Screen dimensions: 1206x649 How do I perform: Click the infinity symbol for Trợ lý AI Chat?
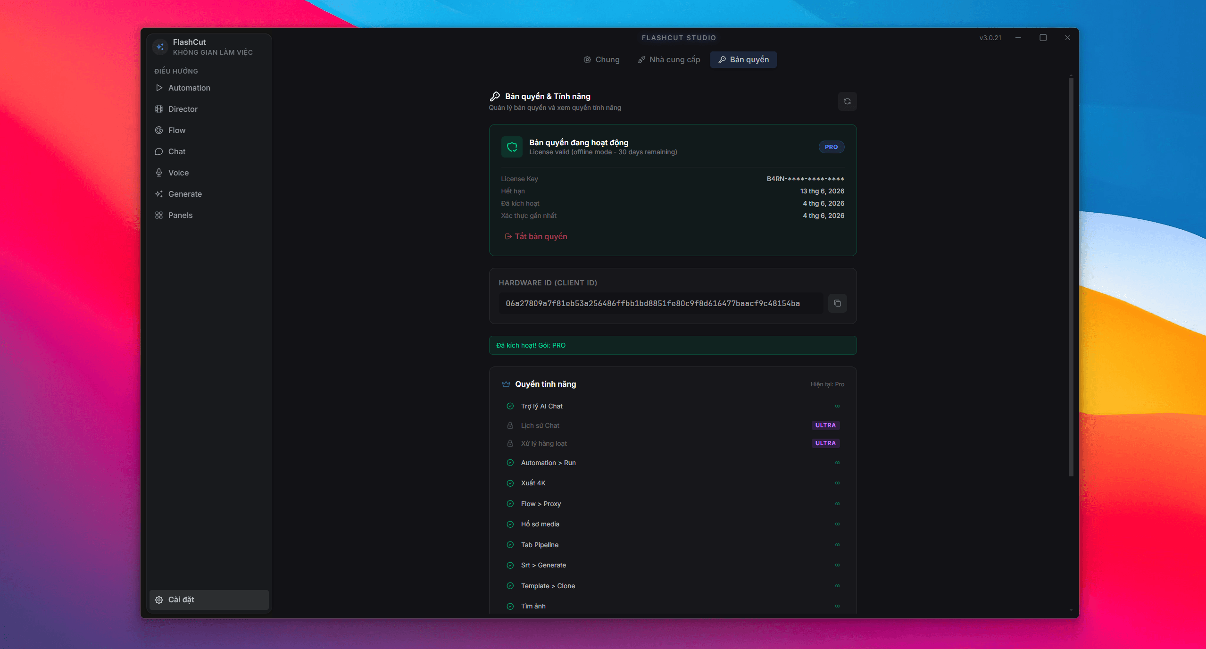click(837, 406)
